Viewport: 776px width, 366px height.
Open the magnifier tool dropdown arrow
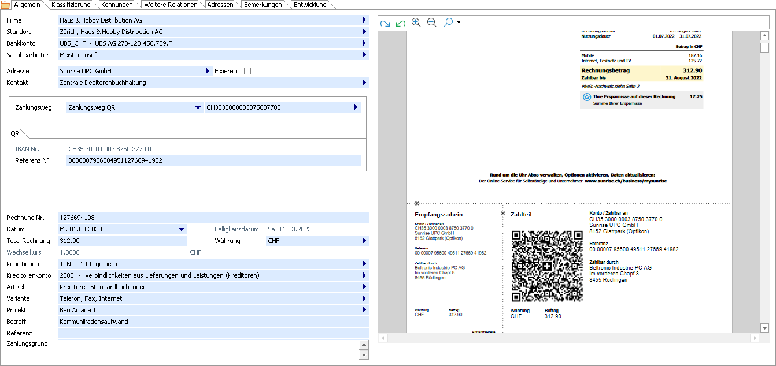click(459, 23)
